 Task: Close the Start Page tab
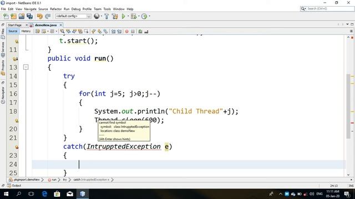pos(27,25)
